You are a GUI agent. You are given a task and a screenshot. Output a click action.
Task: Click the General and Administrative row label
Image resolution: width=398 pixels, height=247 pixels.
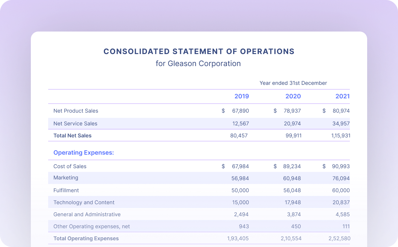point(87,214)
